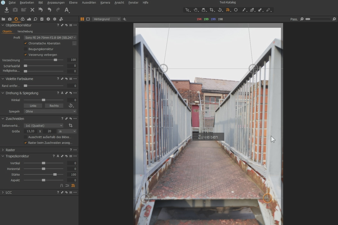Open the size unit 'in' dropdown
Screen dimensions: 338x225
pos(67,131)
